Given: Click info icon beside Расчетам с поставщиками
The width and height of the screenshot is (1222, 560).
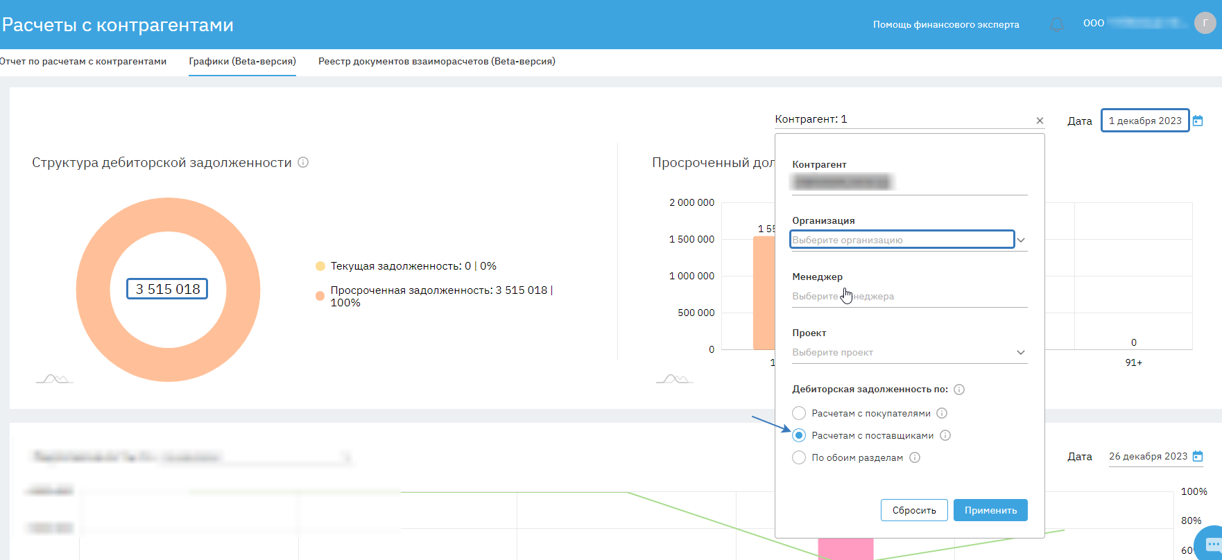Looking at the screenshot, I should pyautogui.click(x=945, y=435).
